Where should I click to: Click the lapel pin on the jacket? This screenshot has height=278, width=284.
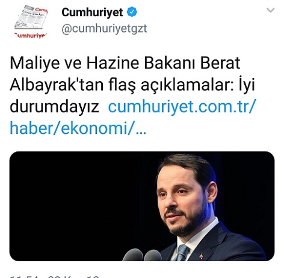pos(201,256)
